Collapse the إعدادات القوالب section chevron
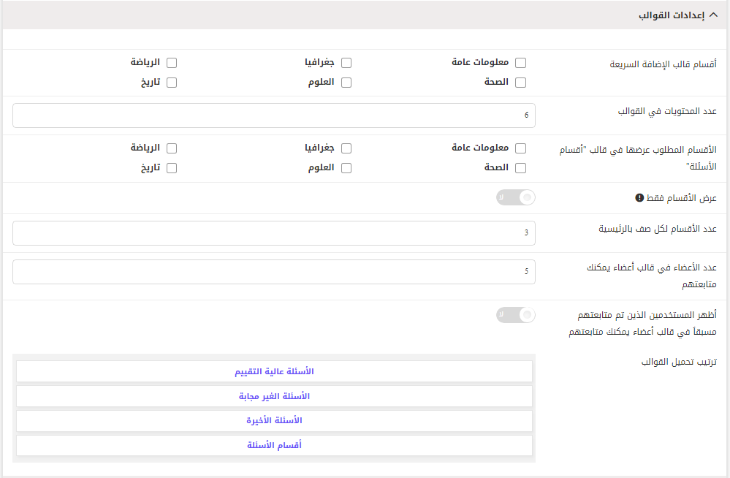 click(x=713, y=15)
